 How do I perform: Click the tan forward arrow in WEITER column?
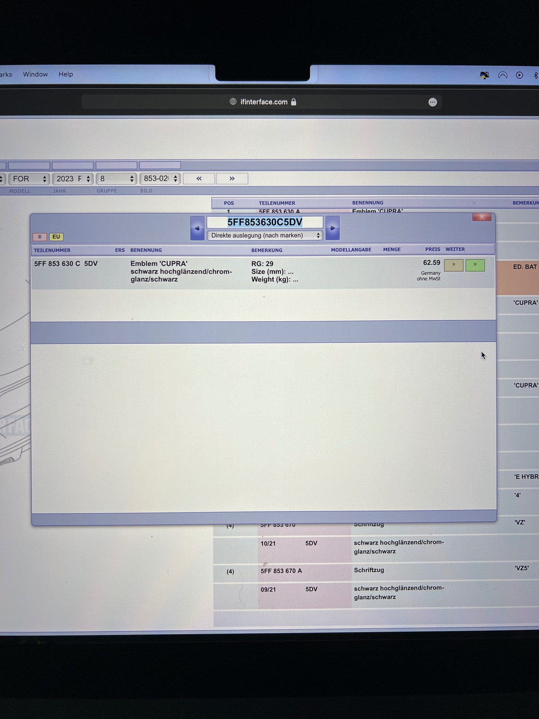(x=453, y=265)
